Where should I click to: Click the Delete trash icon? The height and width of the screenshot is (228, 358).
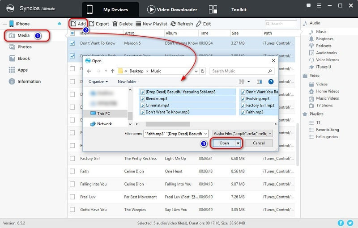click(x=115, y=24)
